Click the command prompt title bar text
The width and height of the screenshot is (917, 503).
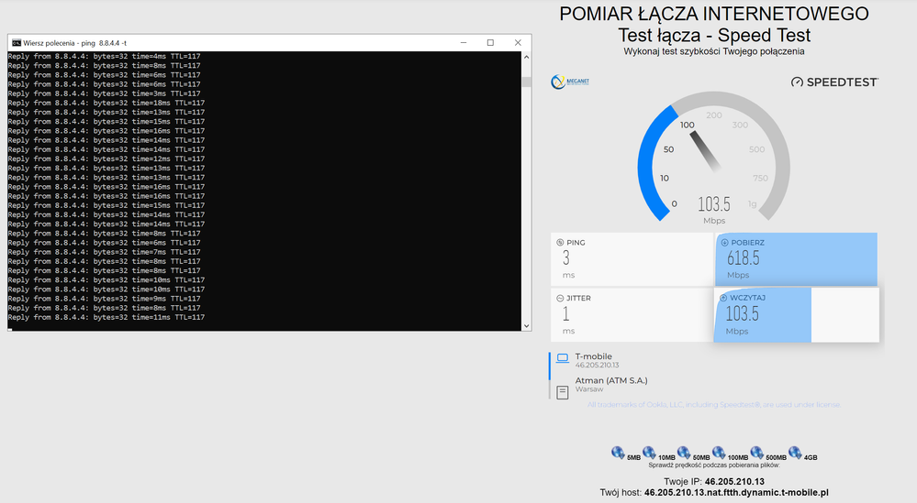tap(75, 43)
